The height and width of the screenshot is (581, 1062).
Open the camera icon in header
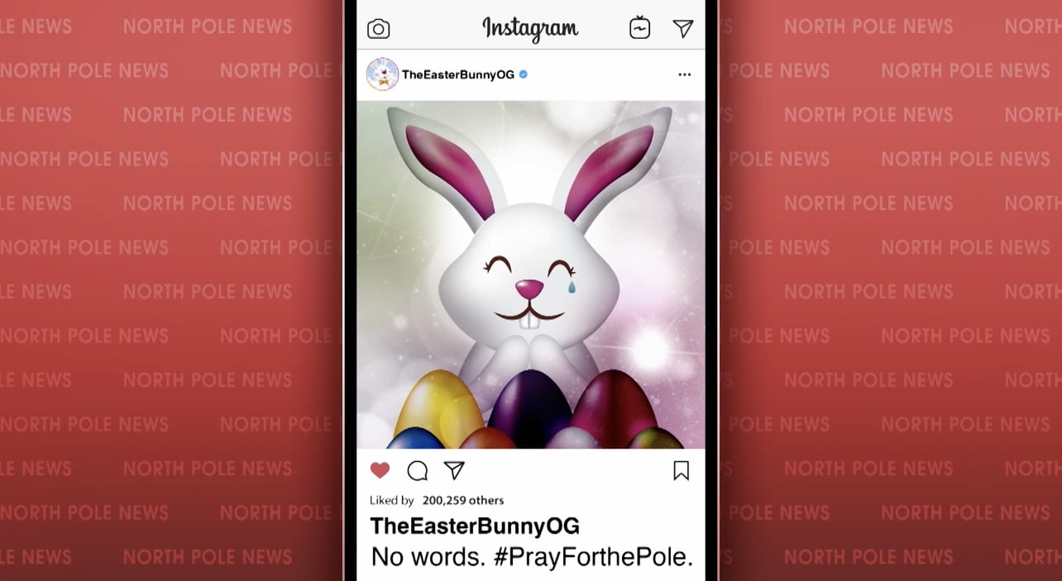(378, 29)
